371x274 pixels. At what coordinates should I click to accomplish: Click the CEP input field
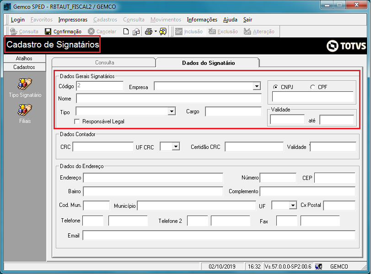coord(335,178)
